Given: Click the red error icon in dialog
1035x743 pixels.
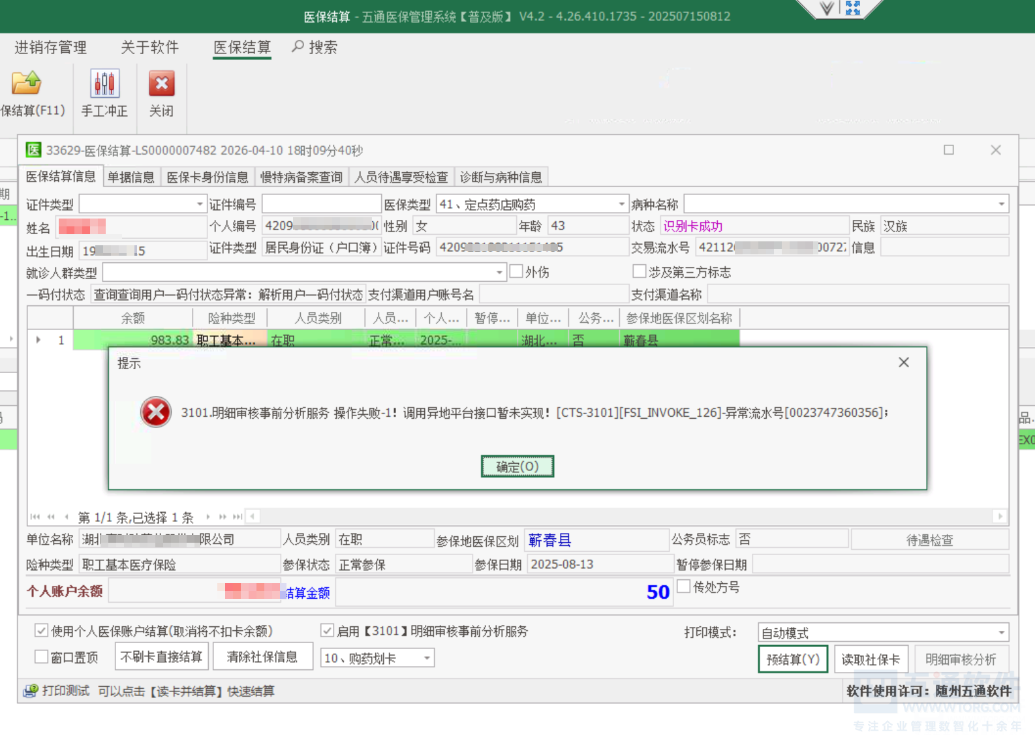Looking at the screenshot, I should point(156,412).
